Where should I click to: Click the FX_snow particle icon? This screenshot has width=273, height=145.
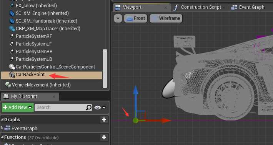coord(12,6)
